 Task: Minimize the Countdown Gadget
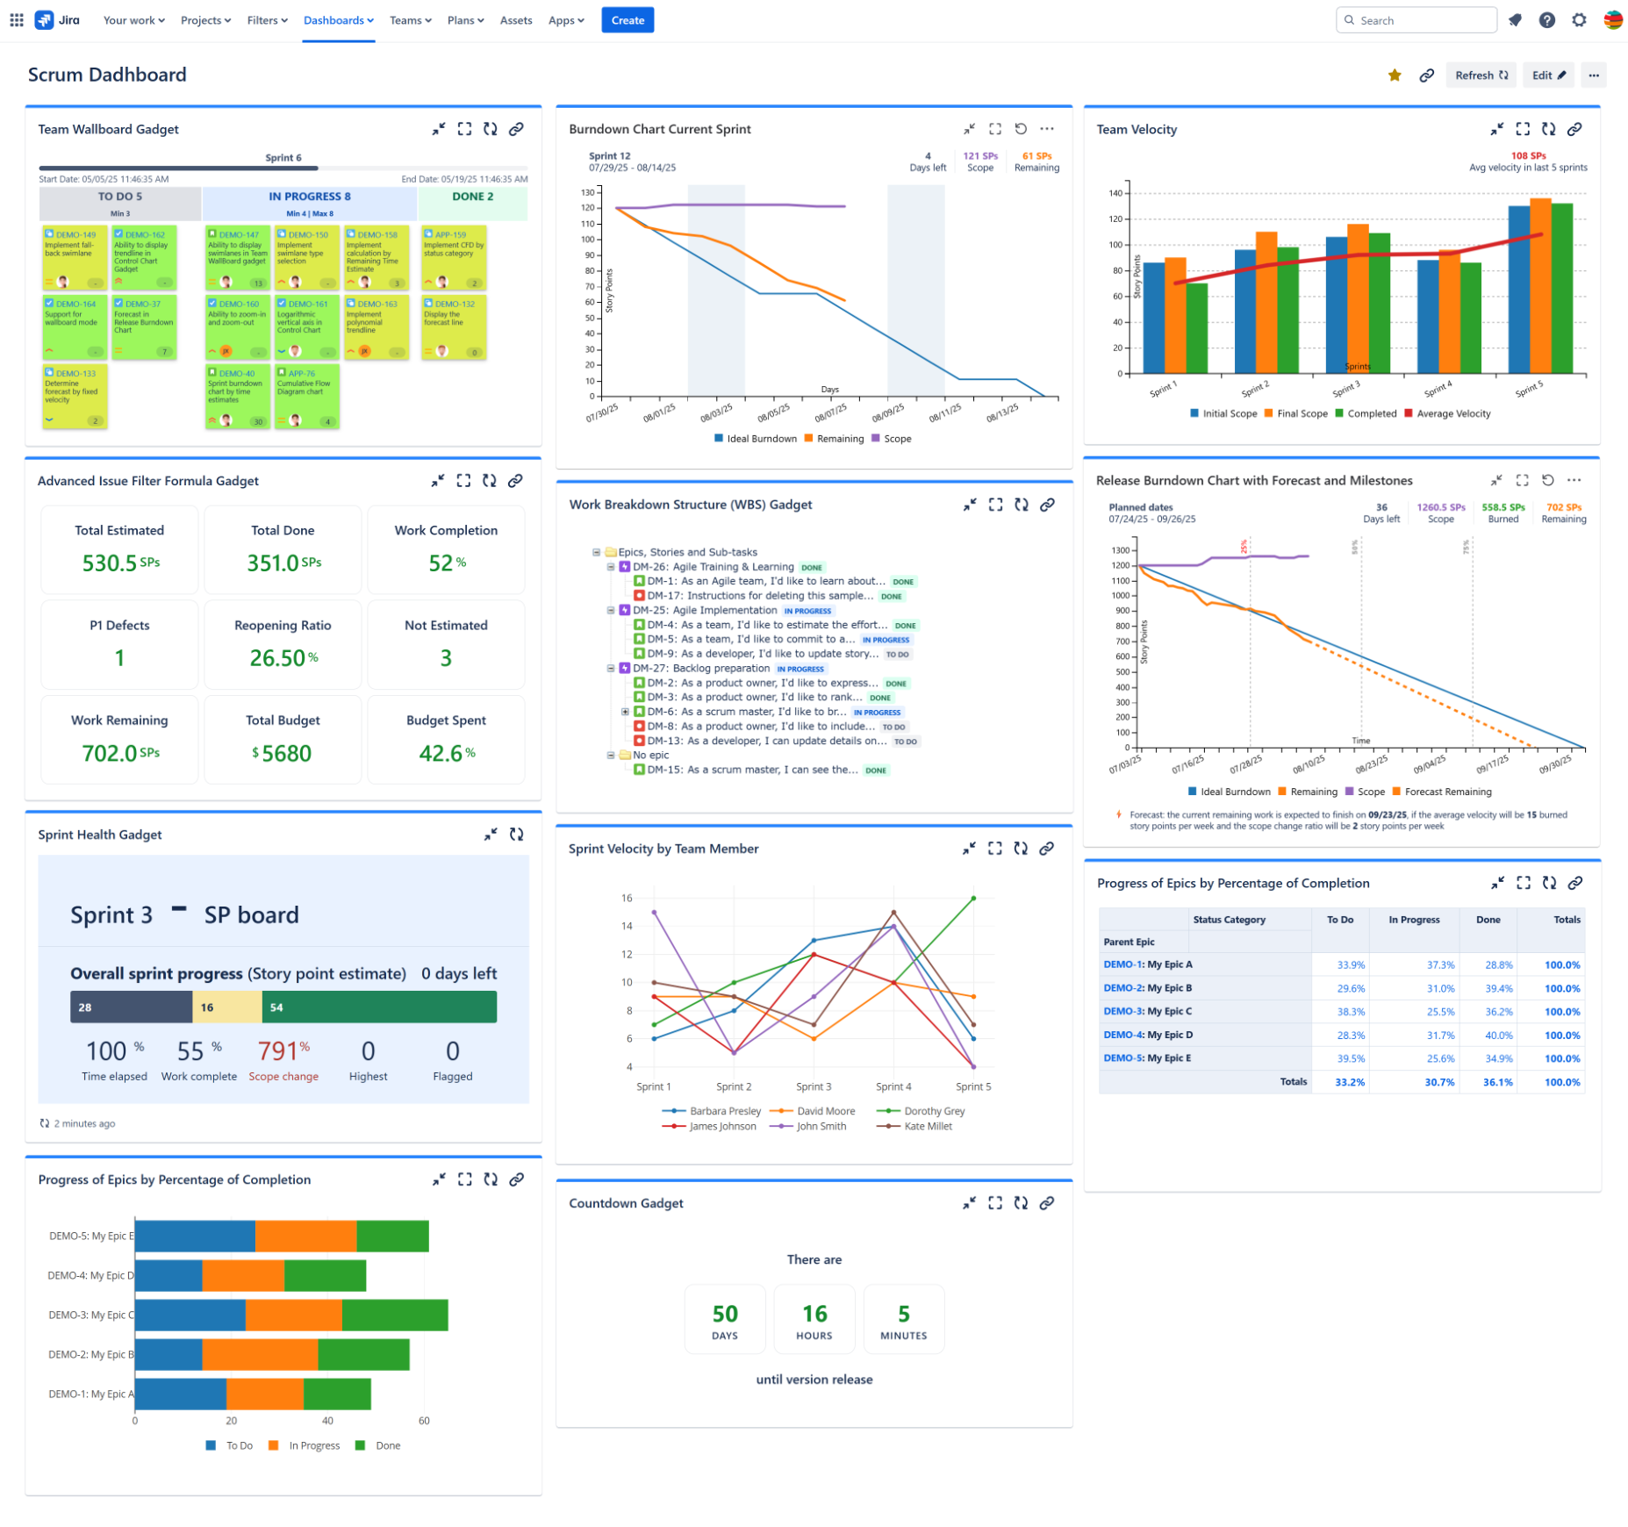[969, 1202]
